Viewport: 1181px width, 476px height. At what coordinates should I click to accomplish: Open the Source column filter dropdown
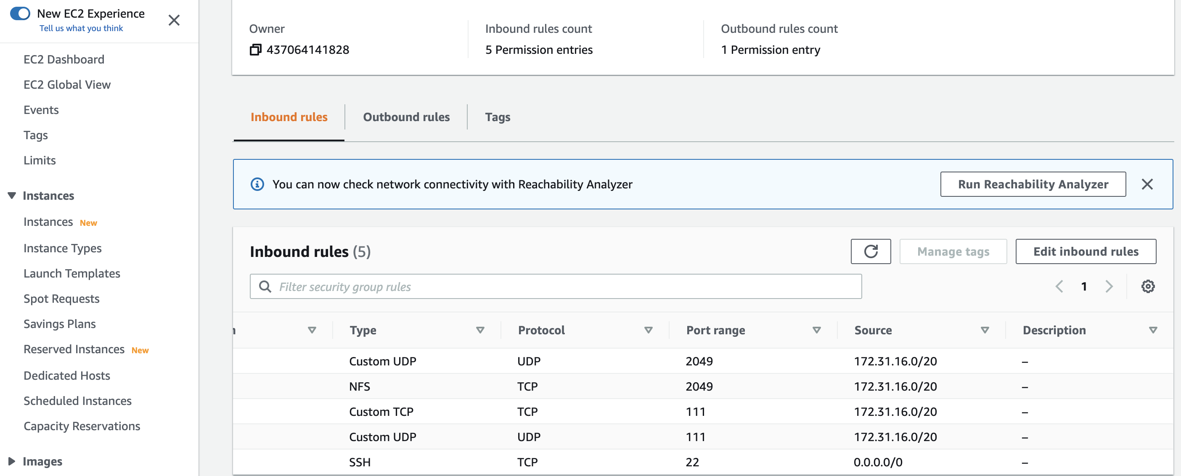point(984,330)
